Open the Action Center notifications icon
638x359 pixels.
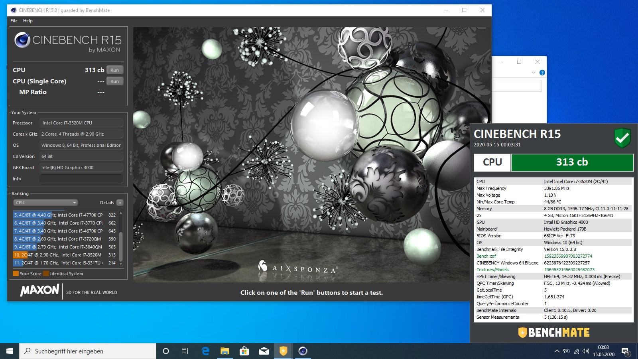pos(626,351)
